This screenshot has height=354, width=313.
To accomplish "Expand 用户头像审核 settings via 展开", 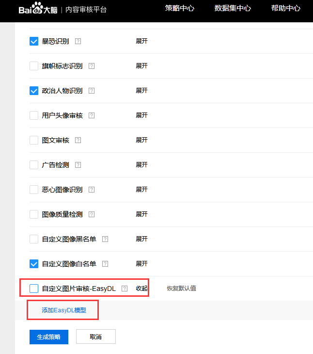I will [141, 115].
